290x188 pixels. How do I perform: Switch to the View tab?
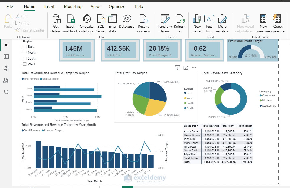point(95,7)
